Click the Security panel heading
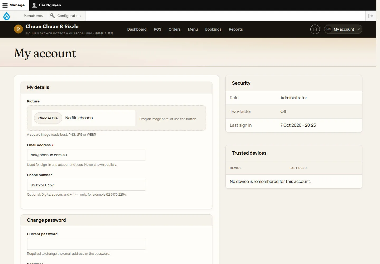The image size is (380, 264). pyautogui.click(x=241, y=83)
